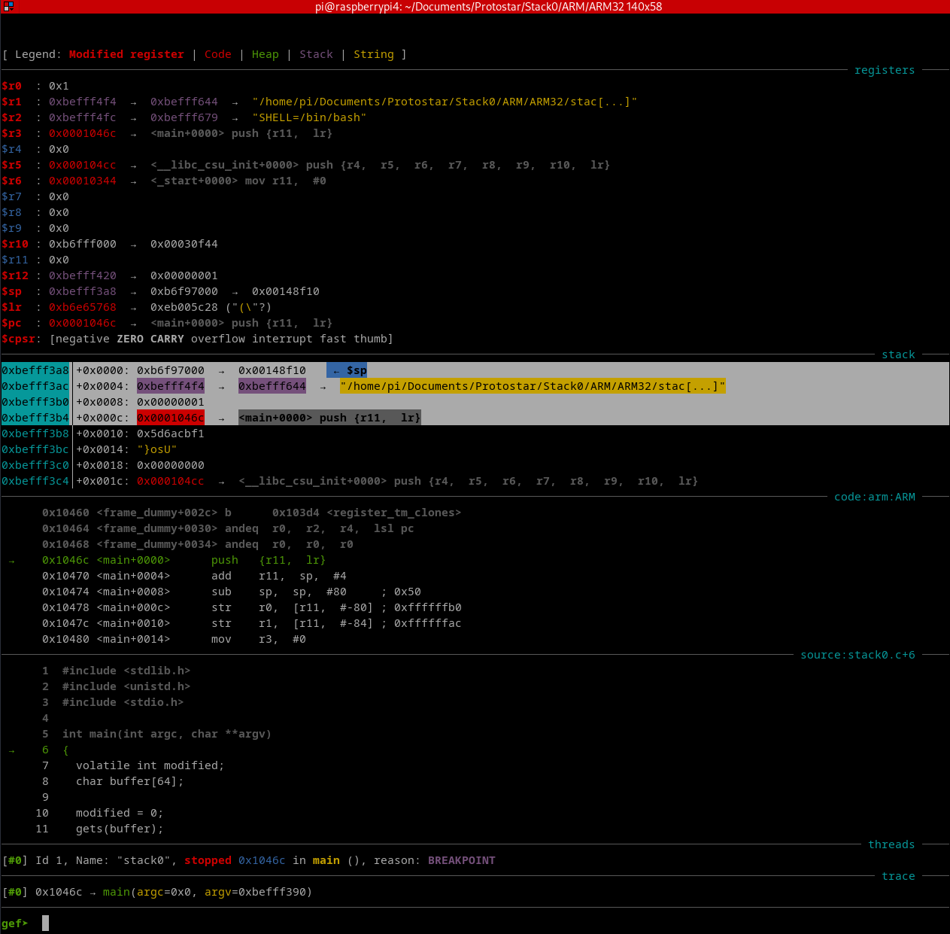
Task: Click the highlighted '/home/pi/Documents' path in stack
Action: (x=533, y=386)
